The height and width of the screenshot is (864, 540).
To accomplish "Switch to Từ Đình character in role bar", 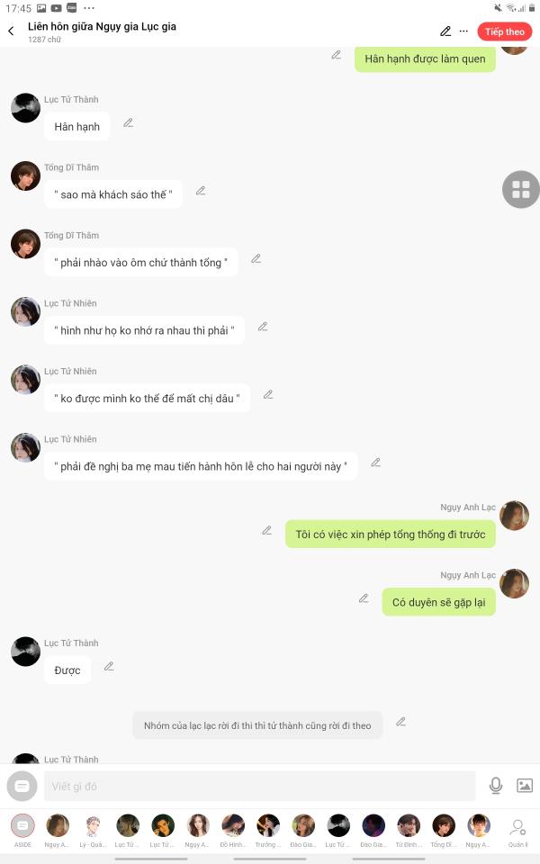I will coord(409,831).
